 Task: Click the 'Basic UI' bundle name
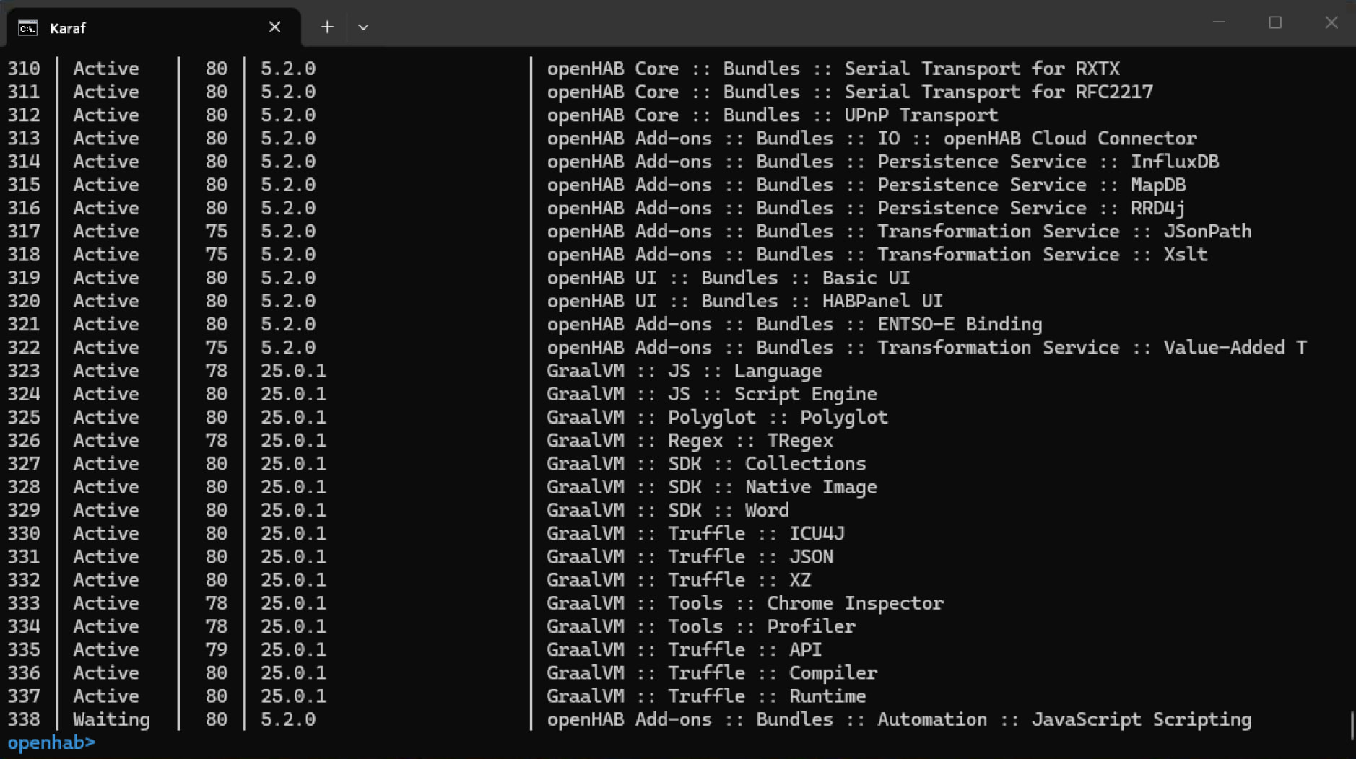click(866, 278)
